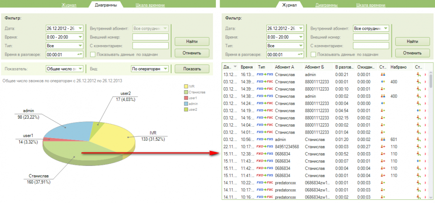Expand the Показатель 'Общее число' dropdown

[80, 69]
